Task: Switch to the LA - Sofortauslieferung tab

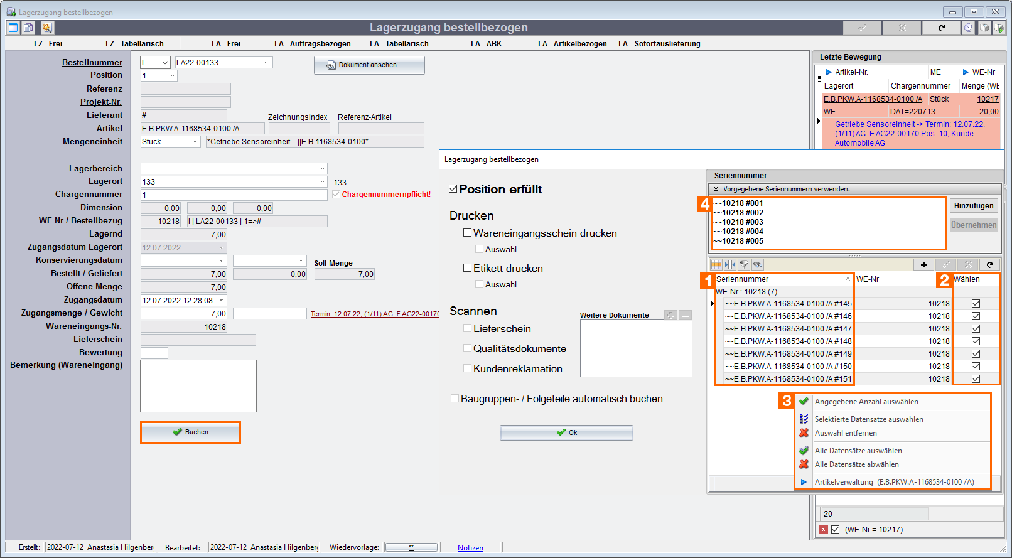Action: 659,44
